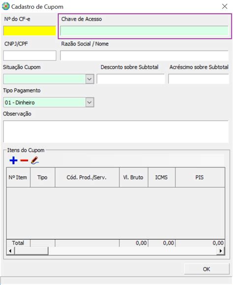The image size is (233, 285).
Task: Open the Situação Cupom dropdown
Action: [x=89, y=79]
